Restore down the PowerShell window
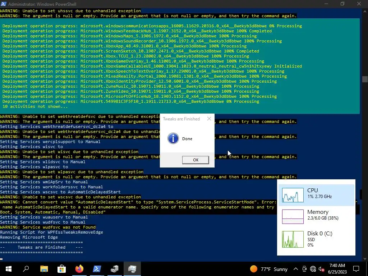Screen dimensions: 368x276 pos(342,4)
